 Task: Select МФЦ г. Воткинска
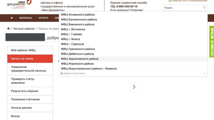point(133,29)
